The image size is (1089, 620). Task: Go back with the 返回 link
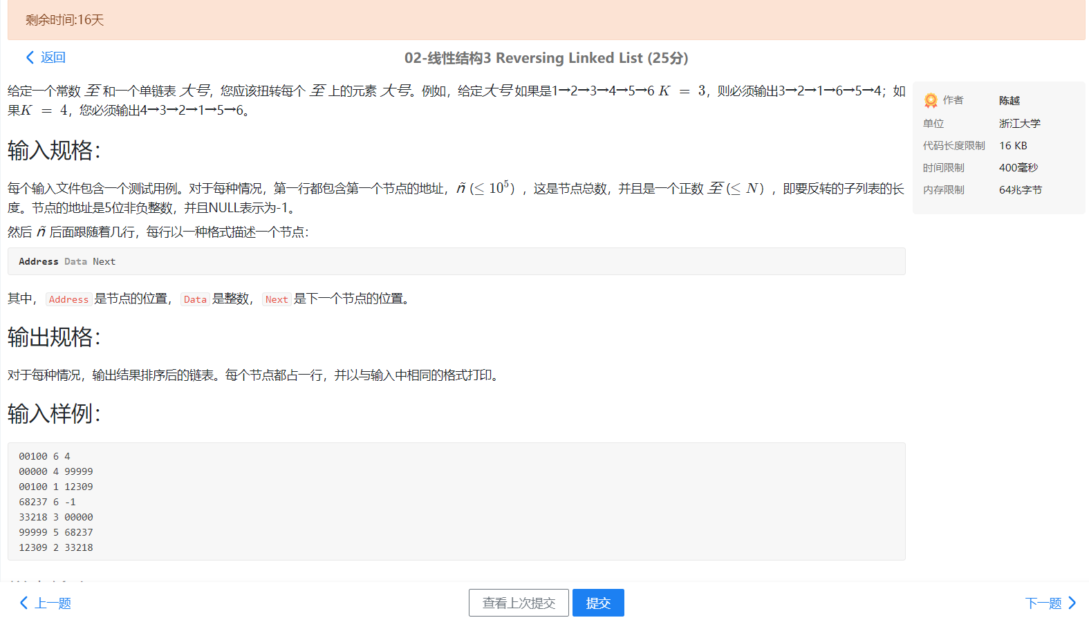coord(46,57)
